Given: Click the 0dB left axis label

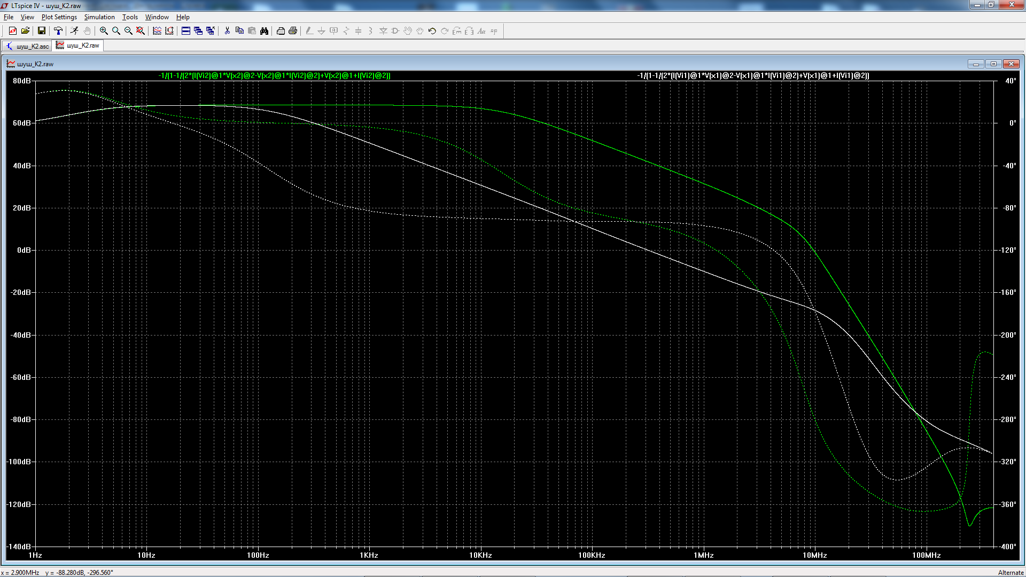Looking at the screenshot, I should [24, 250].
